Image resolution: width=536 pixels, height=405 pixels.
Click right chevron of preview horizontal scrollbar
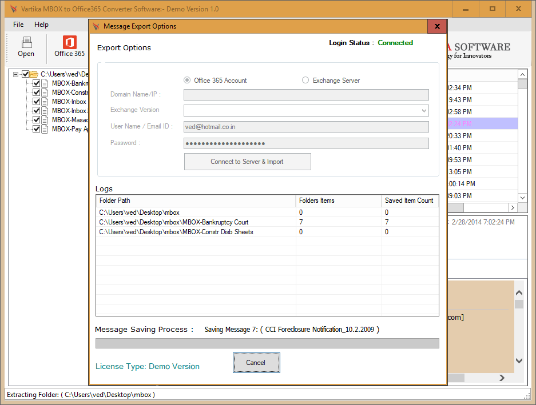point(502,378)
